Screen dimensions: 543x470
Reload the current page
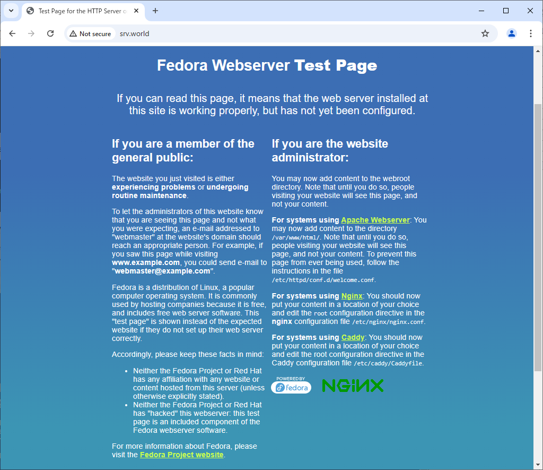click(50, 33)
